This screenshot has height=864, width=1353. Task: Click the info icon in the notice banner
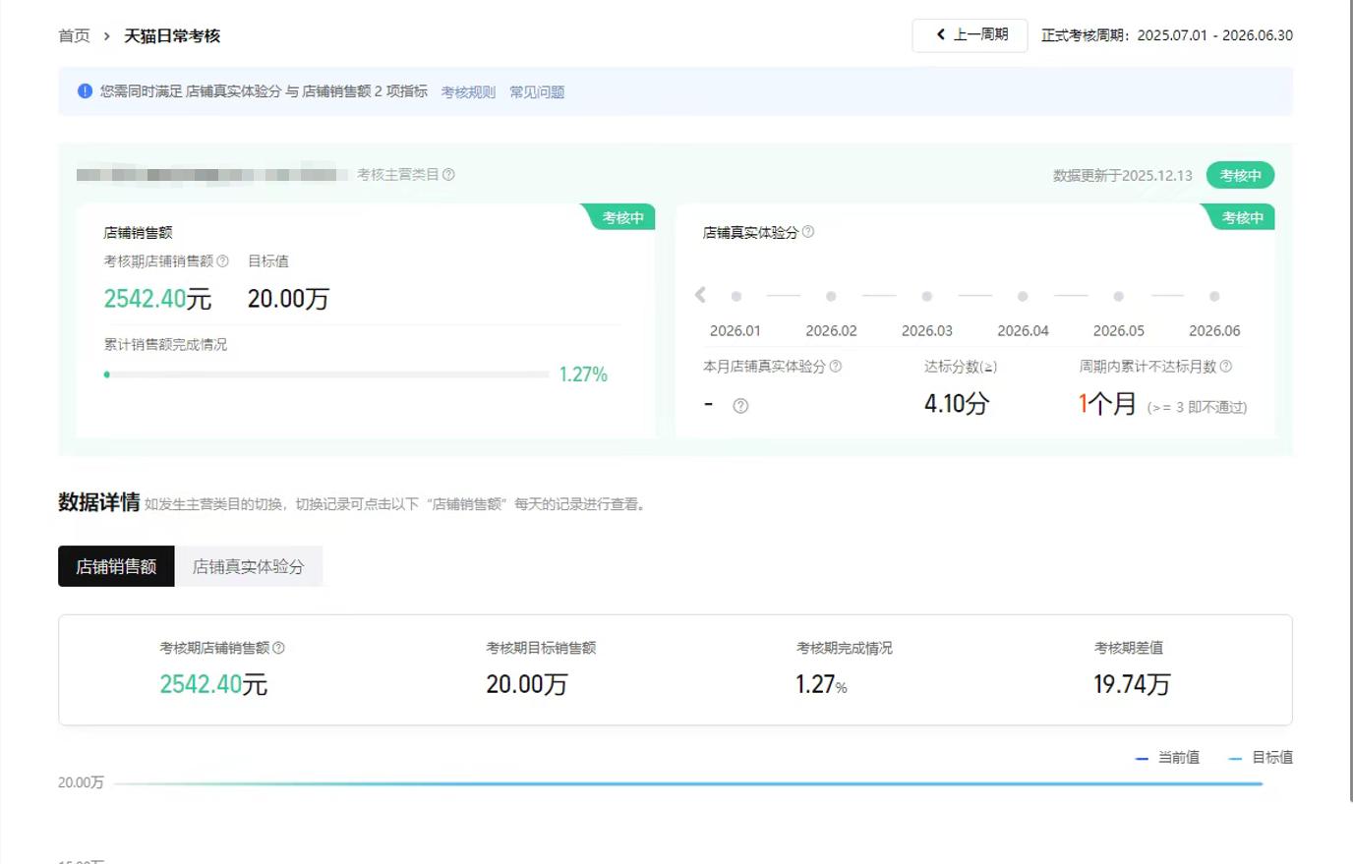tap(85, 91)
